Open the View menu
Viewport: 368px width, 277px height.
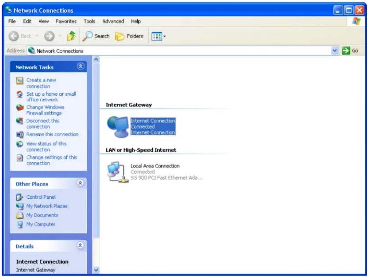click(x=44, y=21)
